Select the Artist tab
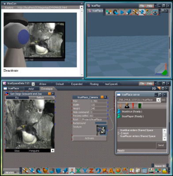This screenshot has width=173, height=176. point(31,89)
